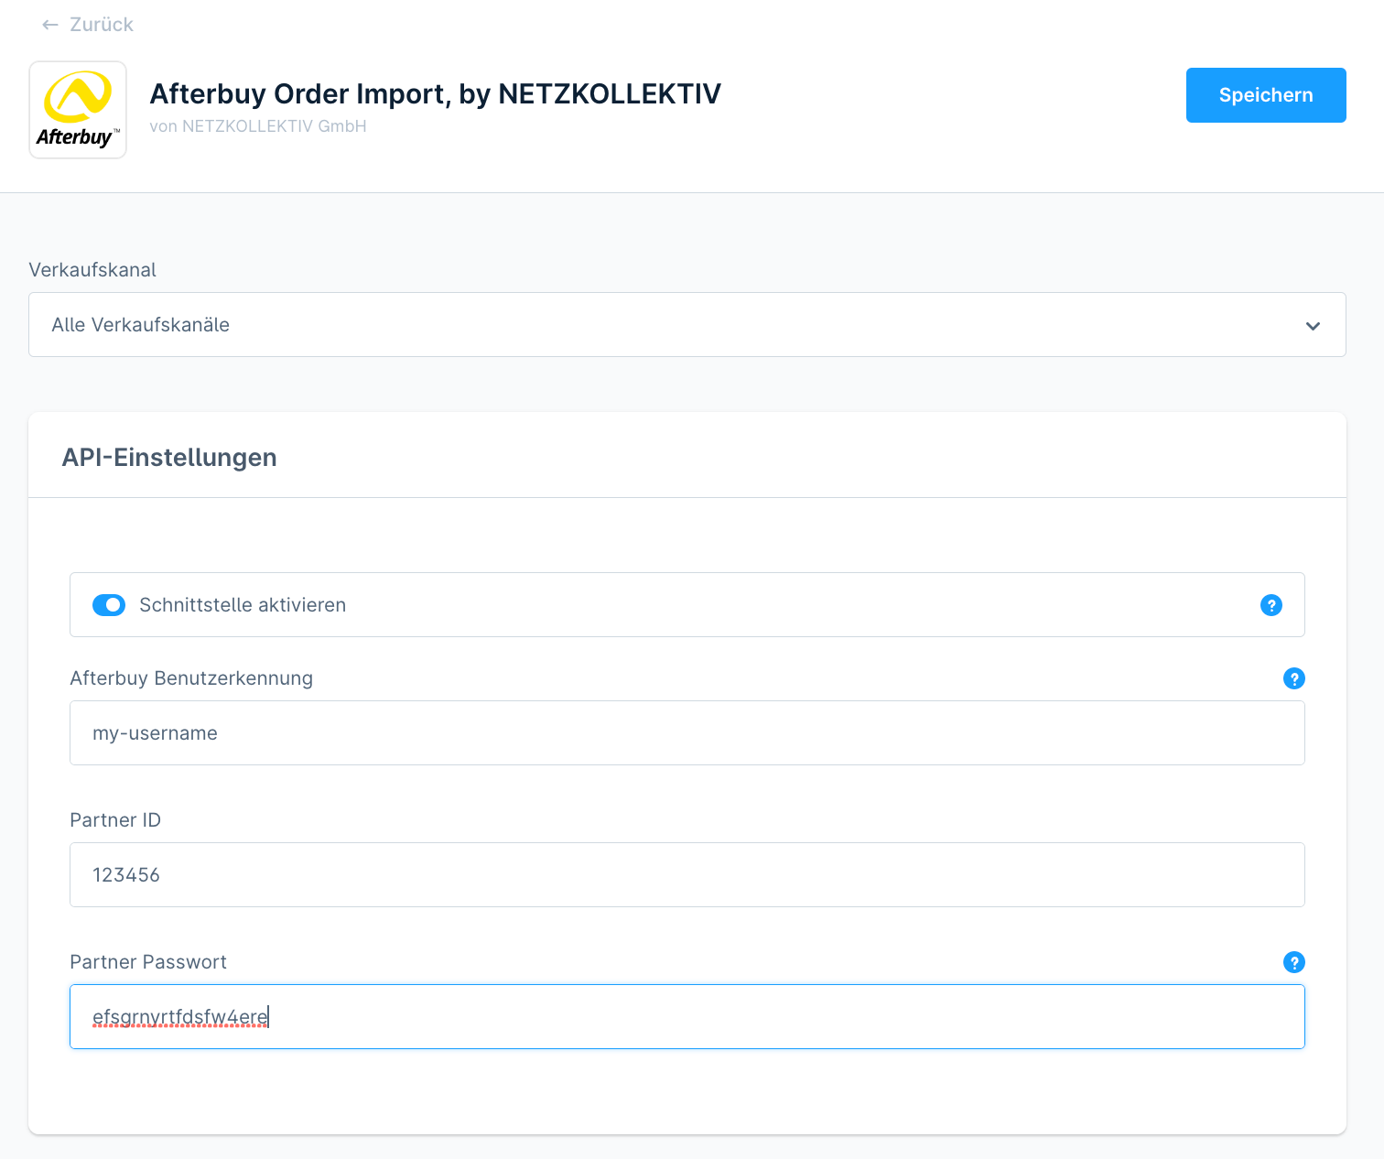Click 'von NETZKOLLEKTIV GmbH' vendor text
1384x1159 pixels.
tap(258, 126)
